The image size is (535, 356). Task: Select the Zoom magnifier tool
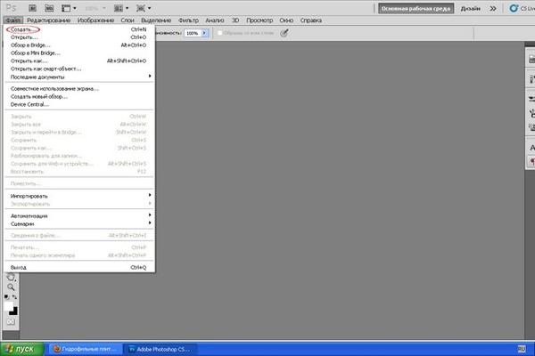(x=11, y=287)
